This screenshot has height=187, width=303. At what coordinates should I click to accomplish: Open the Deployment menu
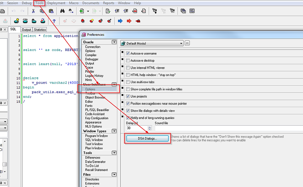point(56,3)
